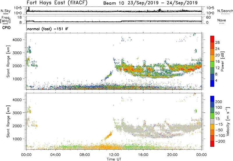This screenshot has height=161, width=233.
Task: Click the '04:00' time axis tick label
Action: 55,155
